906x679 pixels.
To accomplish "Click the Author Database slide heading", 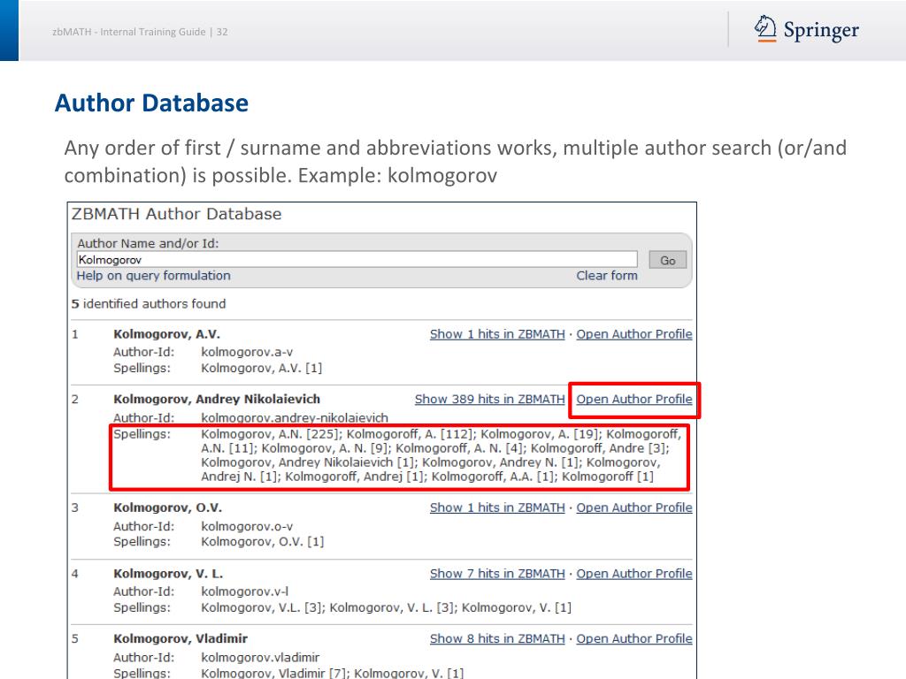I will [x=151, y=103].
